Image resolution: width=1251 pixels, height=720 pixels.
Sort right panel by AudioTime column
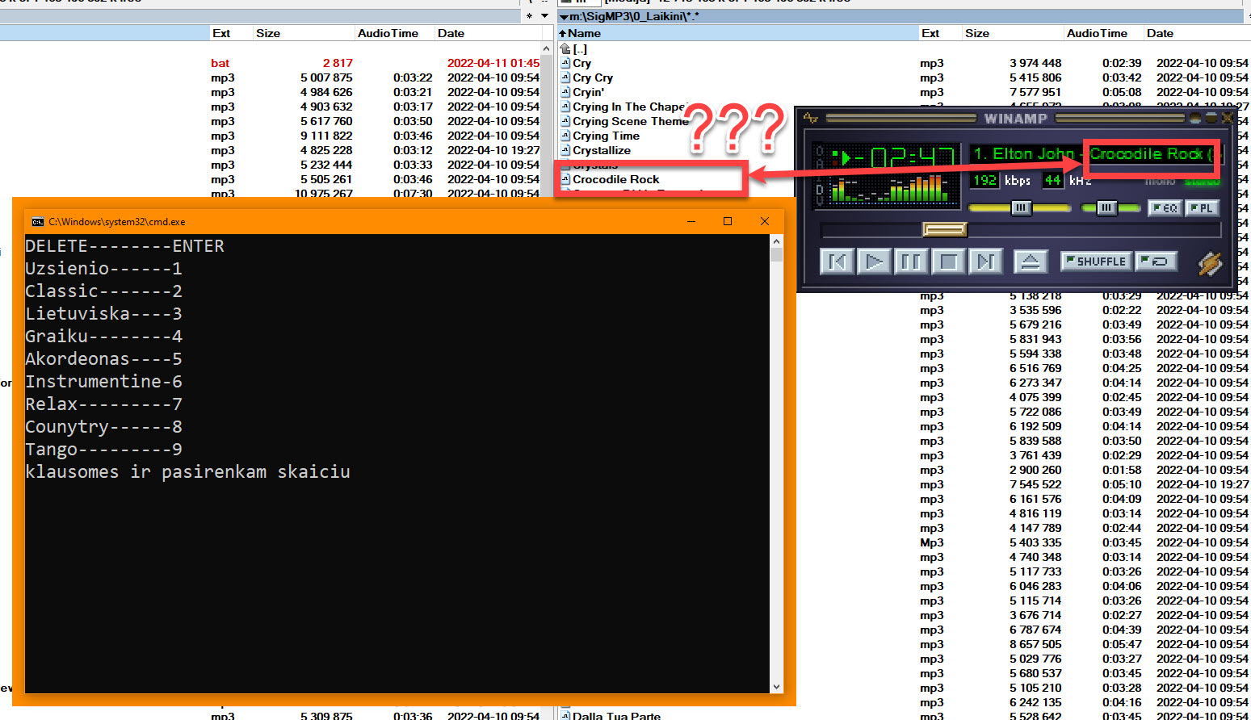[x=1096, y=33]
